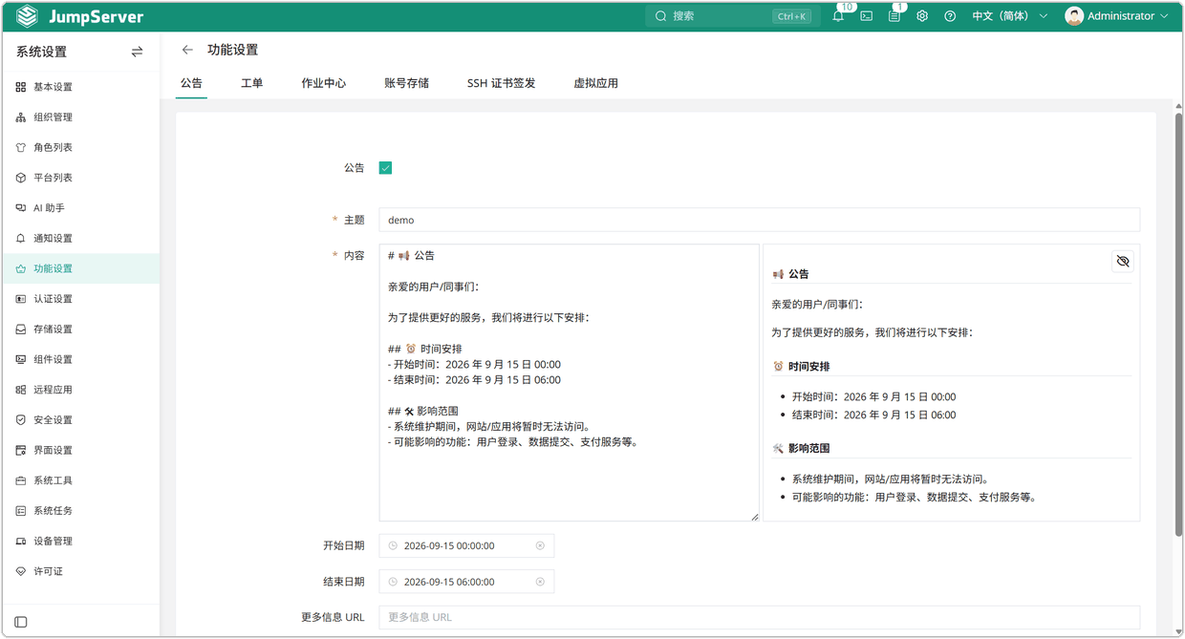Switch to the 公告 tab
This screenshot has height=639, width=1185.
tap(191, 83)
